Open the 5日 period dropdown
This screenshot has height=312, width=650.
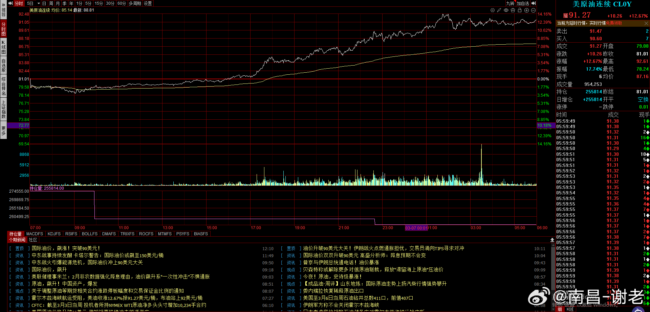(x=34, y=3)
